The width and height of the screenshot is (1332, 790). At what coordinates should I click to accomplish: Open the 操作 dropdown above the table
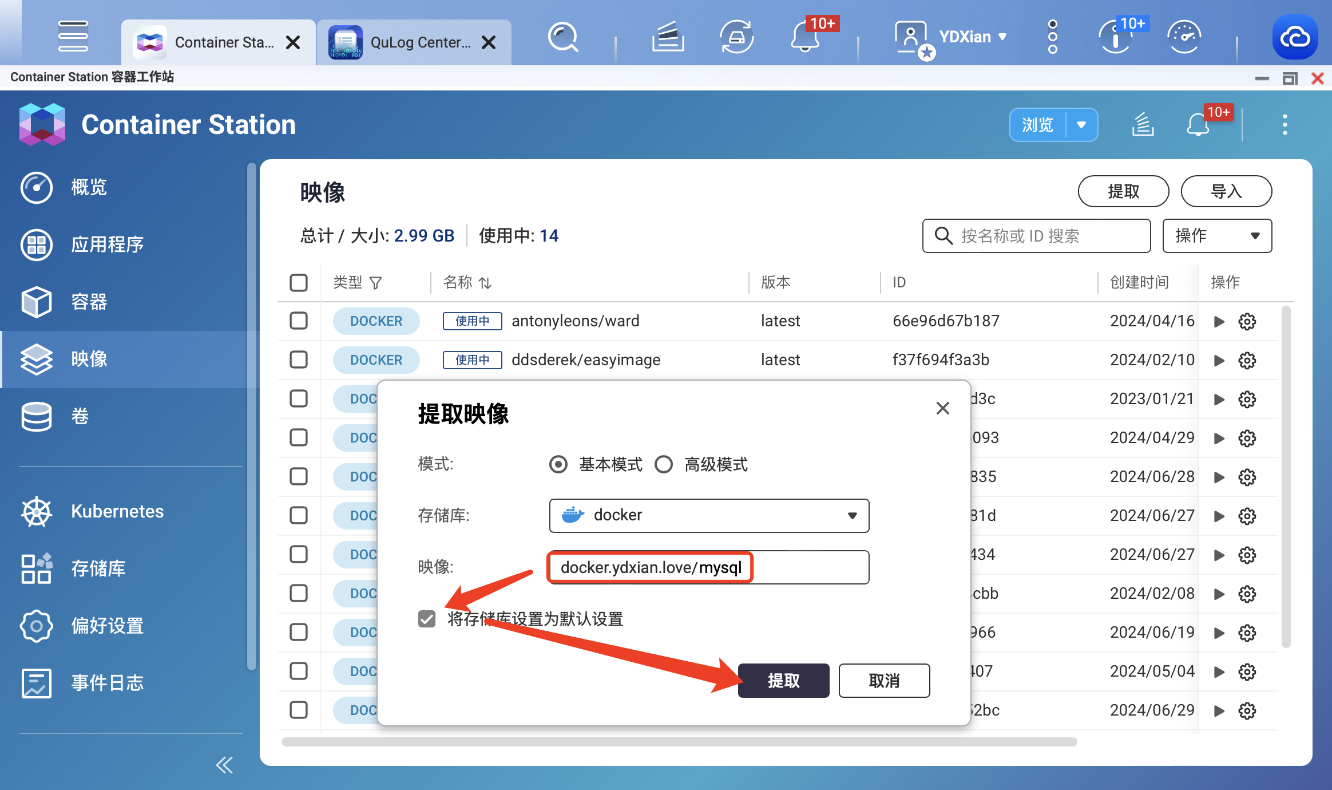1217,236
